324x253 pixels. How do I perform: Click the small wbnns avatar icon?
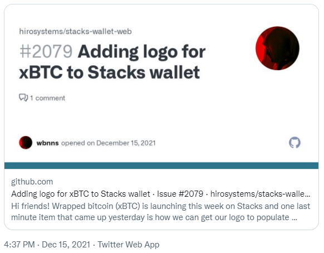point(26,143)
